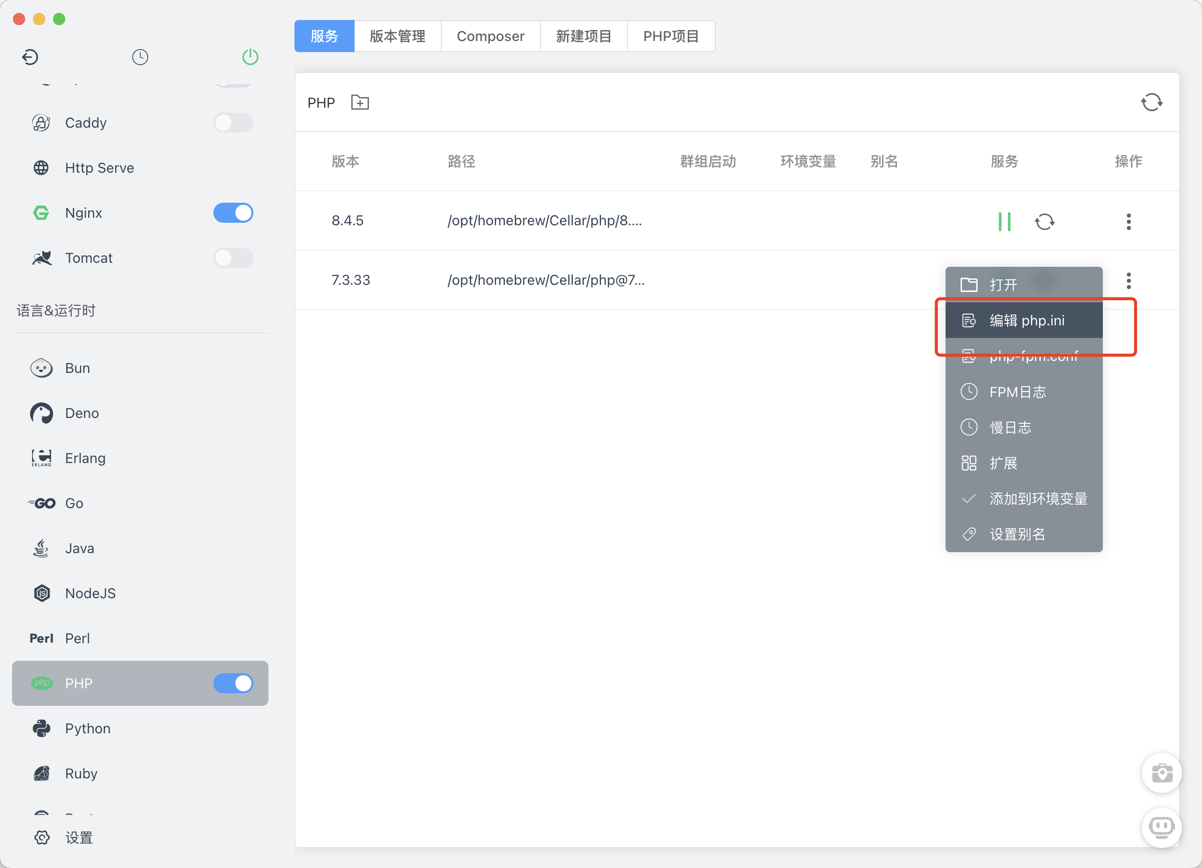This screenshot has height=868, width=1202.
Task: Switch to the Composer tab
Action: tap(490, 36)
